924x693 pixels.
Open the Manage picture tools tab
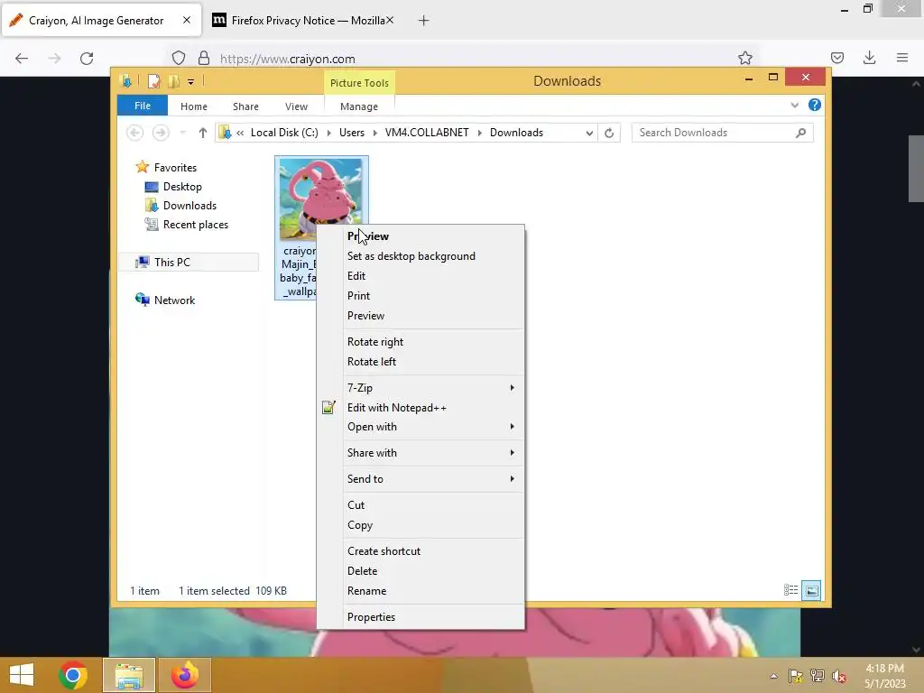[x=359, y=106]
